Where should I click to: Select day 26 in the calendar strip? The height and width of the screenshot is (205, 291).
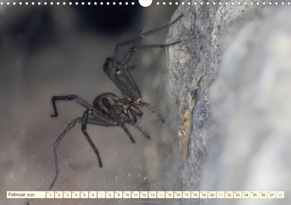click(x=263, y=194)
